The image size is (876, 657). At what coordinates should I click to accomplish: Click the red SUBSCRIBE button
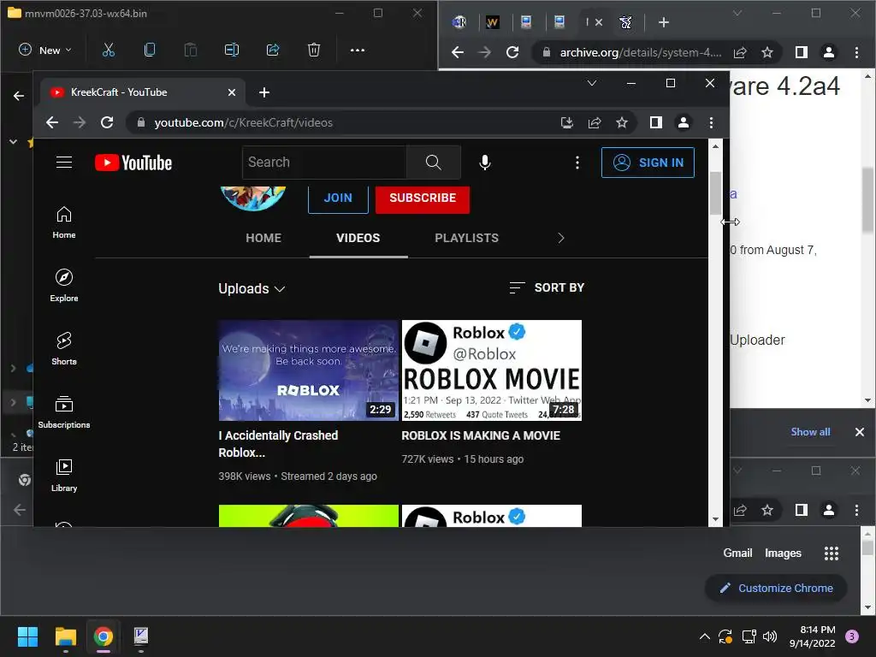(x=423, y=198)
